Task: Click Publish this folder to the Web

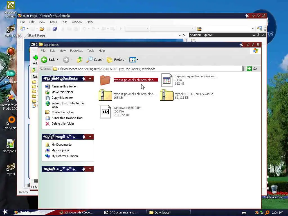Action: click(67, 105)
